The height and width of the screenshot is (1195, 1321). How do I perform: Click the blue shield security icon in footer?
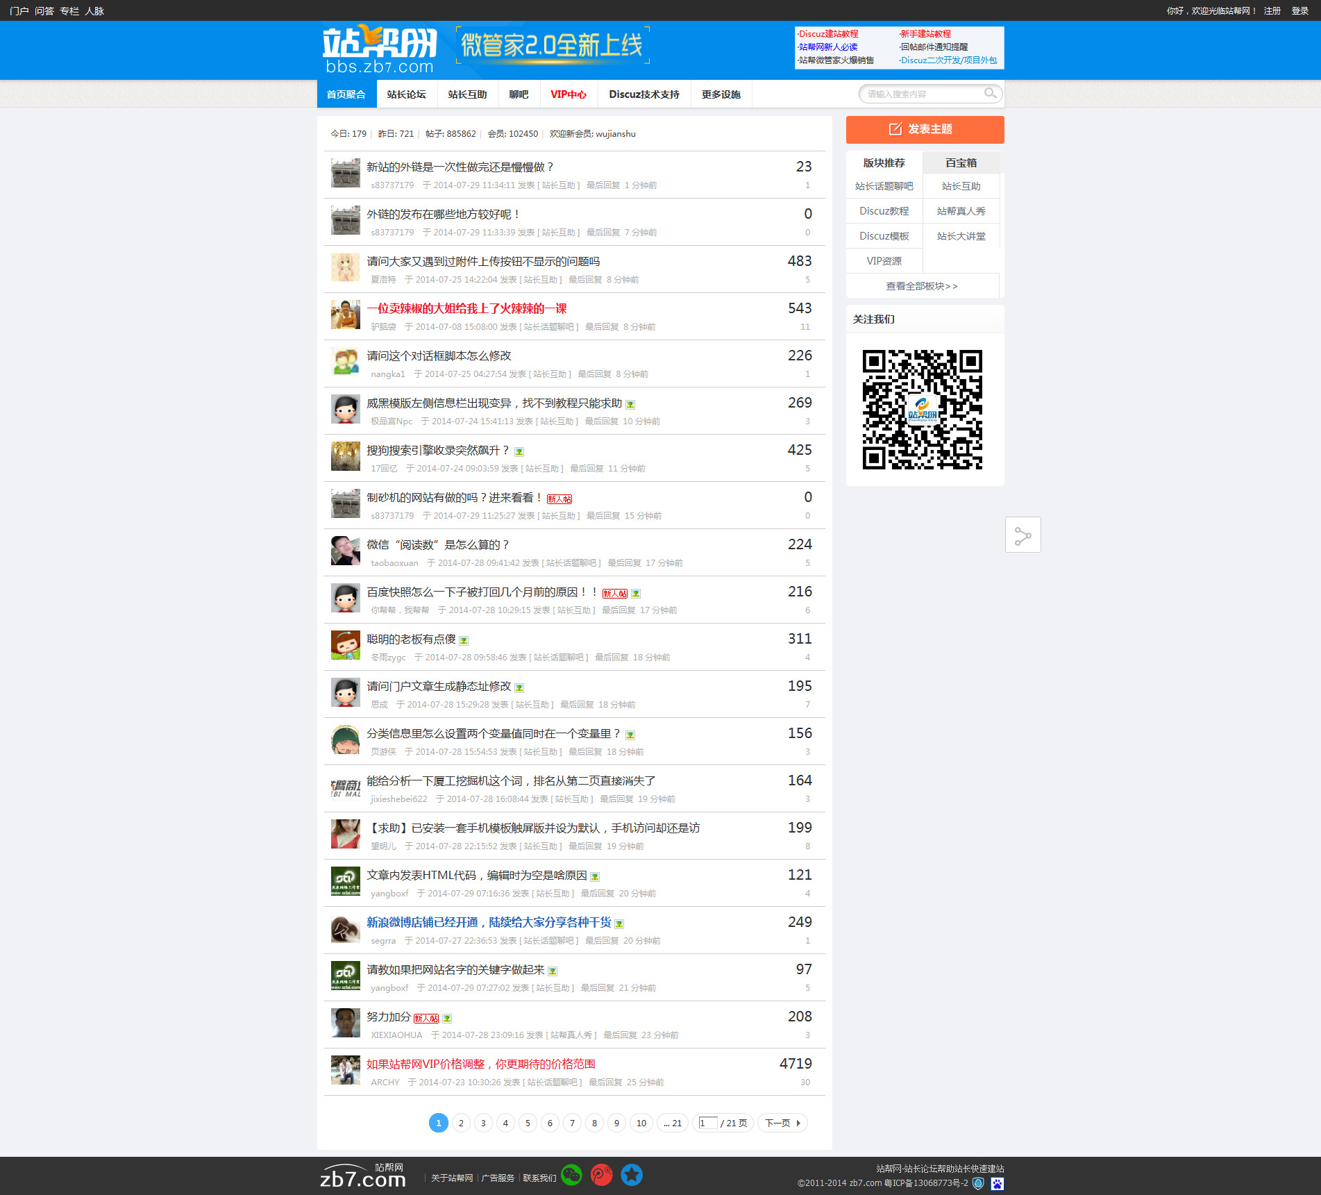coord(978,1183)
